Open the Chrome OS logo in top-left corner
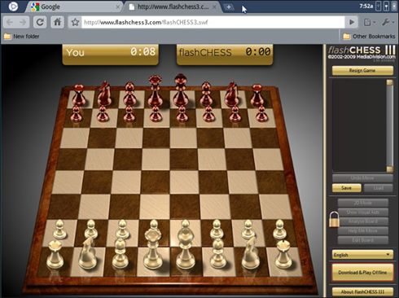Viewport: 399px width, 298px height. 13,7
